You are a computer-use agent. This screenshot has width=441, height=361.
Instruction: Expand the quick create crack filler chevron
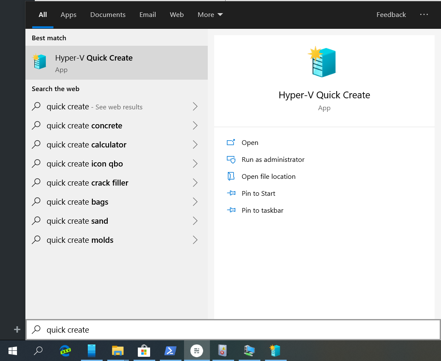[x=195, y=183]
